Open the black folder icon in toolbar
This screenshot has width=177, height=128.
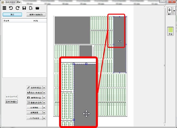(37, 8)
